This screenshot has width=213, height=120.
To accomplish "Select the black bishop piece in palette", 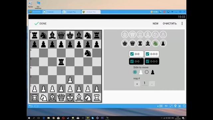I will coord(148,43).
